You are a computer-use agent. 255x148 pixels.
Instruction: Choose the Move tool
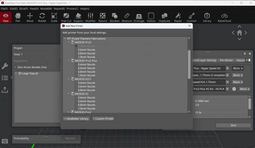coord(30,18)
